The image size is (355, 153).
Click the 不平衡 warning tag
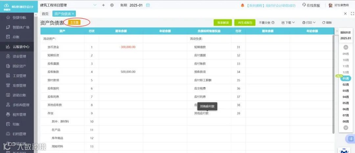(x=74, y=22)
